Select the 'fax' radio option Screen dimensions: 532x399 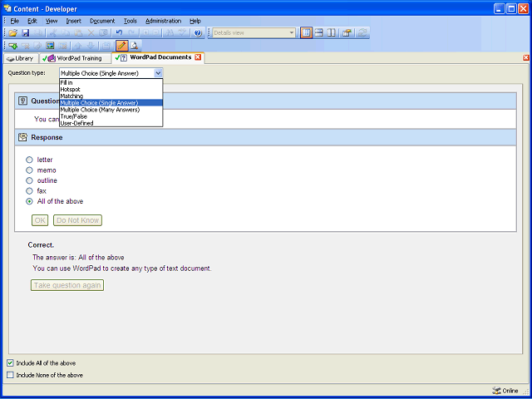(x=30, y=190)
